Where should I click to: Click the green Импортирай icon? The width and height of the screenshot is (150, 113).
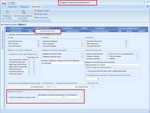pyautogui.click(x=35, y=14)
